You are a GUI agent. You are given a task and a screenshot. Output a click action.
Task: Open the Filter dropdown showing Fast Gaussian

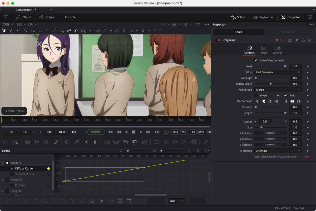(x=278, y=72)
